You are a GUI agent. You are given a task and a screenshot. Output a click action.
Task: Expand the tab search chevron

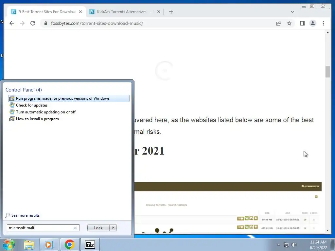click(x=292, y=12)
